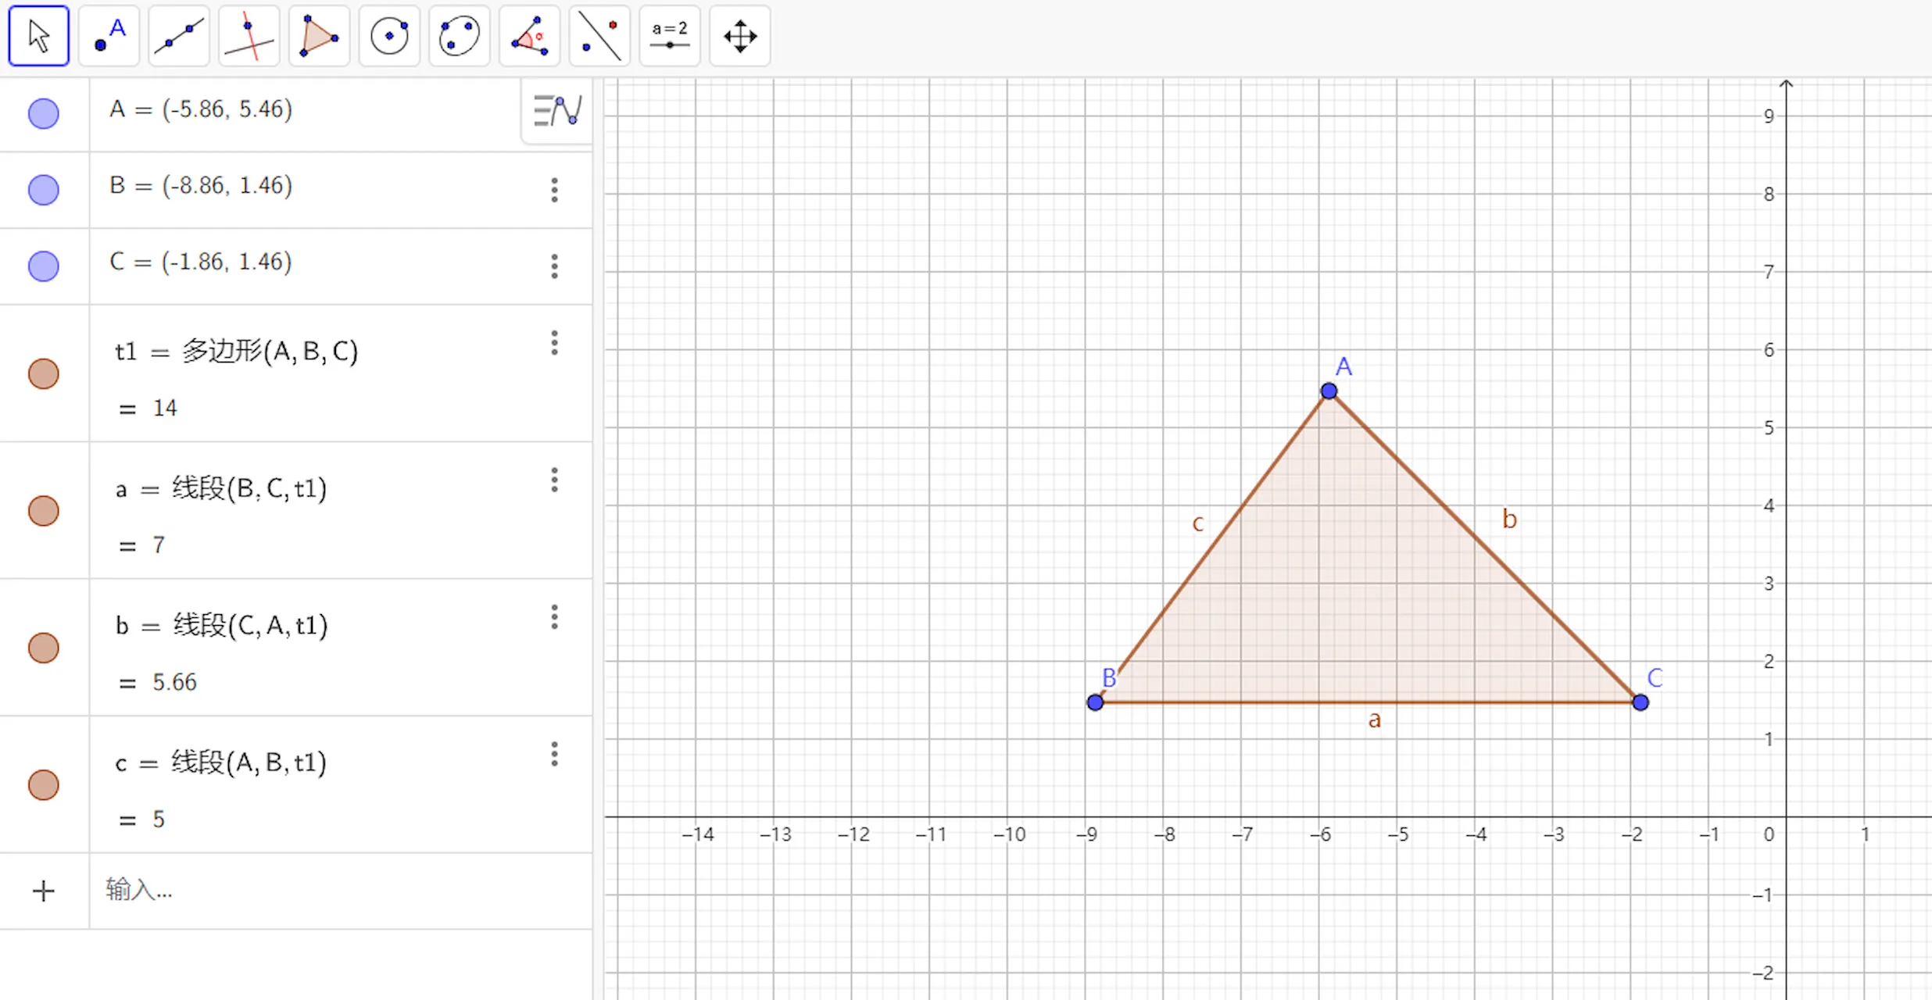Open the algebra style bar button

point(556,111)
